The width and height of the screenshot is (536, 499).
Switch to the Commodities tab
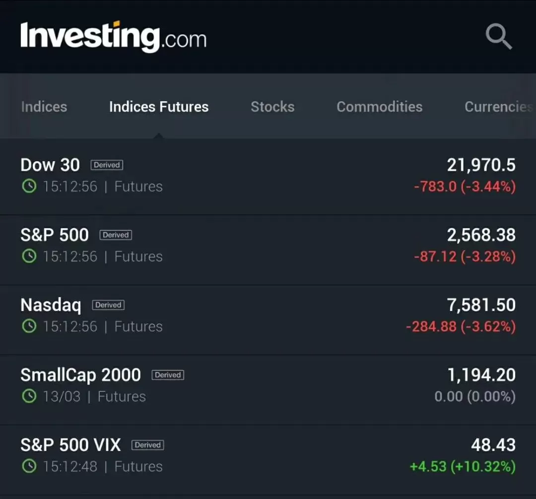pyautogui.click(x=380, y=107)
